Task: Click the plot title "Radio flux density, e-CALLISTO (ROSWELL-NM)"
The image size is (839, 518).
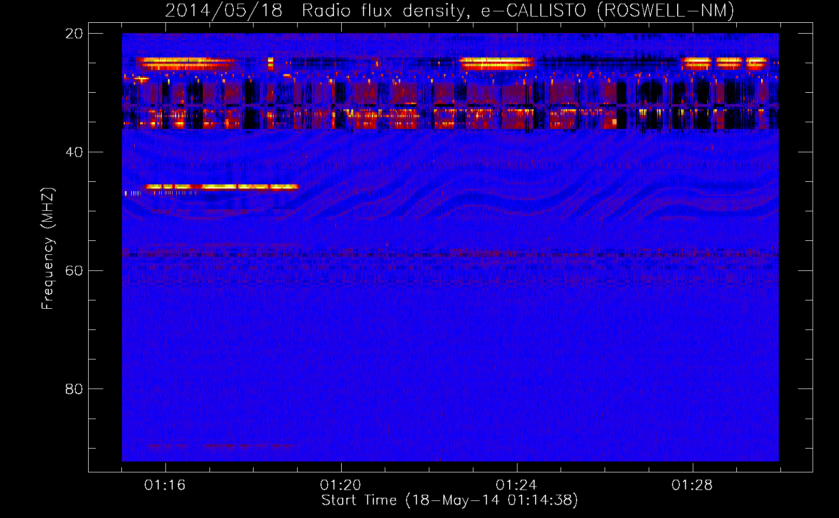Action: pyautogui.click(x=518, y=10)
